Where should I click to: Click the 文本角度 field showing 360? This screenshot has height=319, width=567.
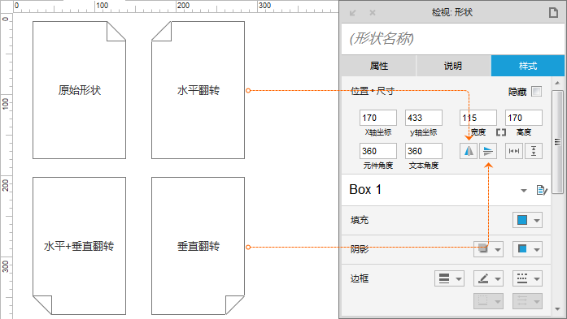click(424, 151)
